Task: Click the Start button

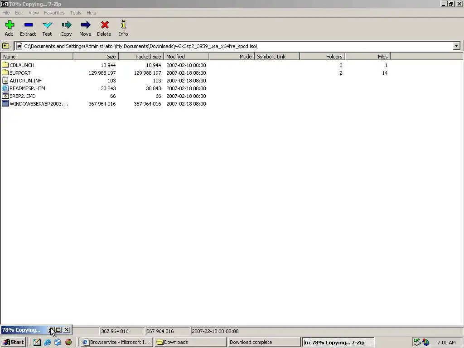Action: [x=13, y=342]
